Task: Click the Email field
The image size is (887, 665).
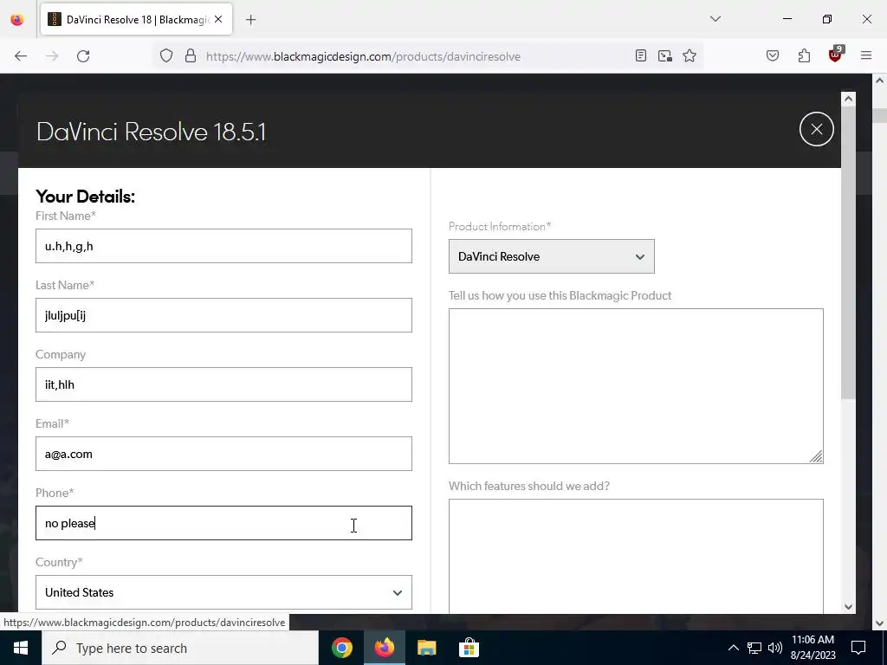Action: 223,454
